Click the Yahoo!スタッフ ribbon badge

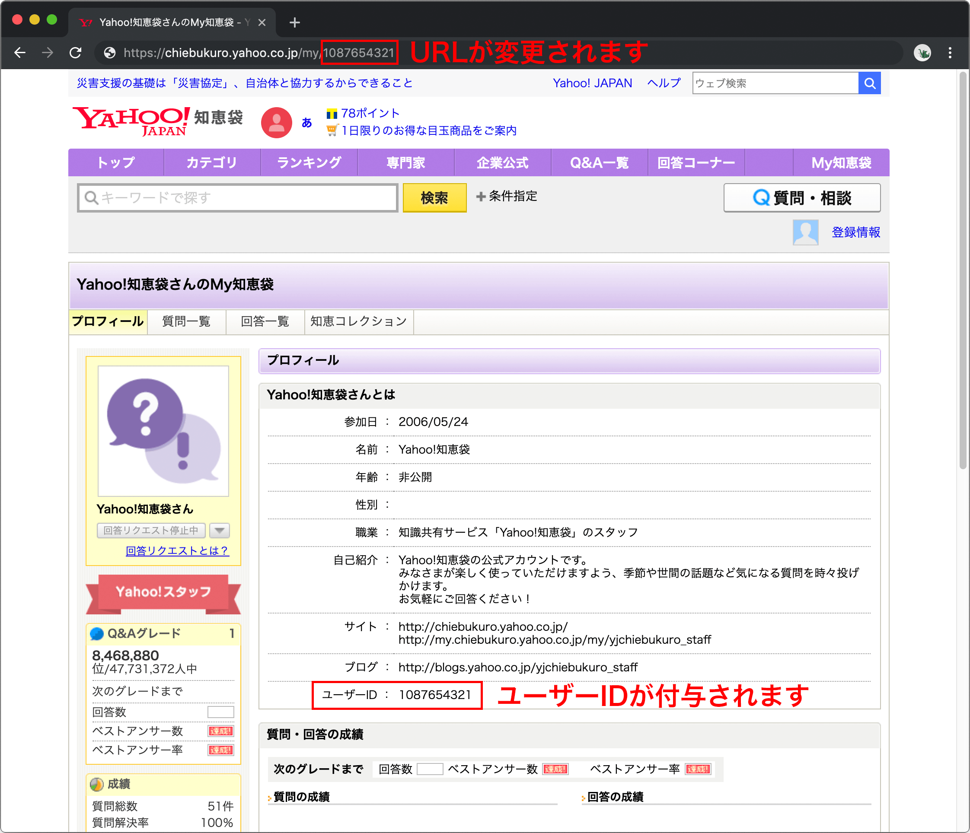(163, 594)
